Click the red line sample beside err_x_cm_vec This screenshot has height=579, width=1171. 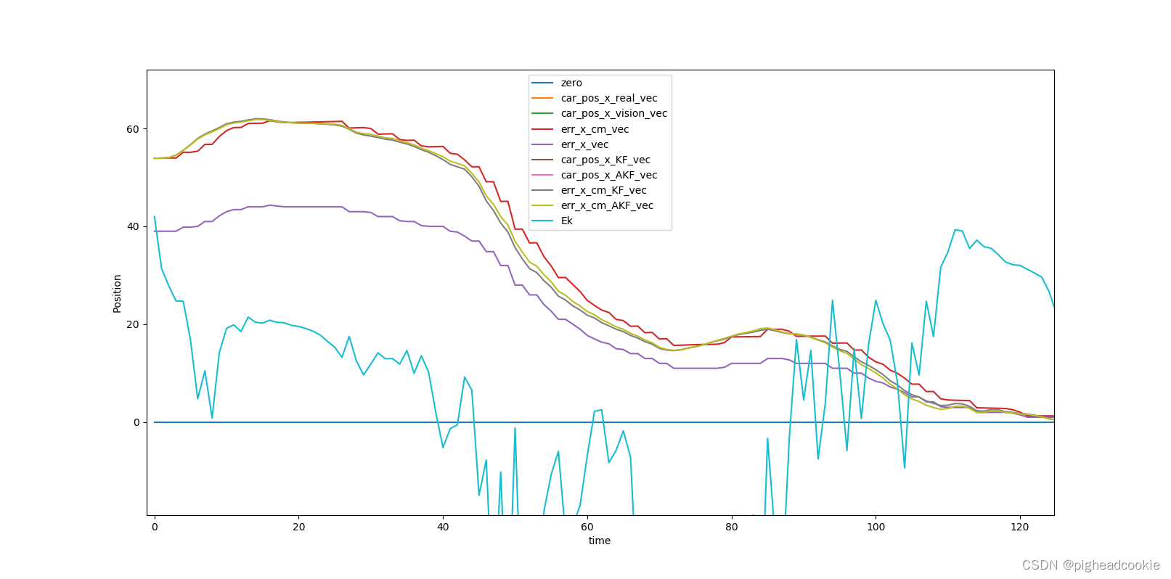[x=542, y=129]
